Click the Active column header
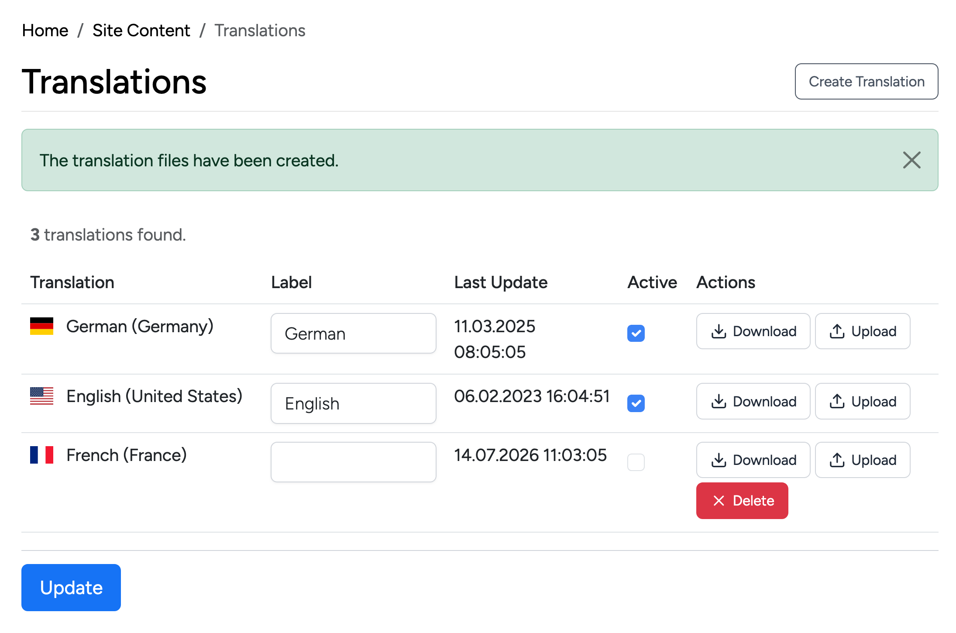 click(x=652, y=282)
